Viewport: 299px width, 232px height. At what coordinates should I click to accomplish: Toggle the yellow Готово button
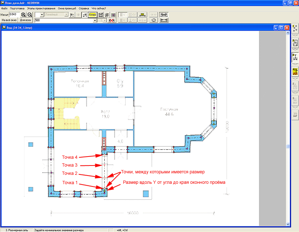coord(92,15)
